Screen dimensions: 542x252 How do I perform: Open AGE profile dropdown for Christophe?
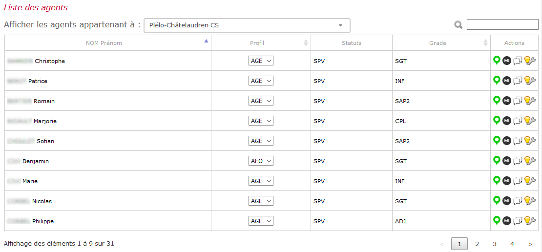(x=261, y=61)
